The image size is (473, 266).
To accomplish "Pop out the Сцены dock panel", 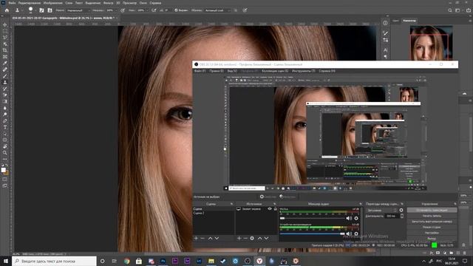I will 231,204.
